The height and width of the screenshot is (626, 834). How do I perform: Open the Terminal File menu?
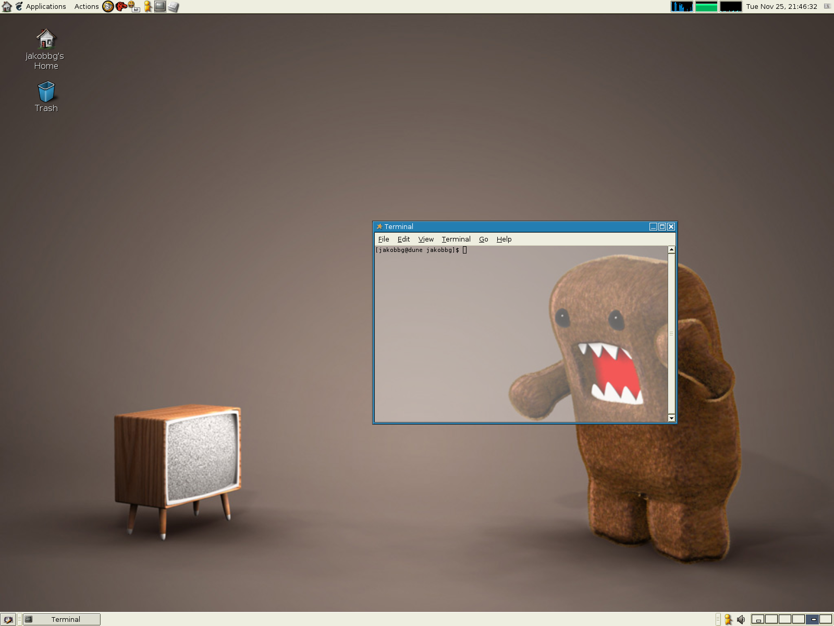384,239
